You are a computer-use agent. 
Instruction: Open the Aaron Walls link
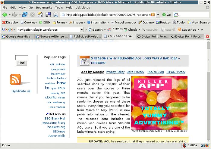click(57, 136)
